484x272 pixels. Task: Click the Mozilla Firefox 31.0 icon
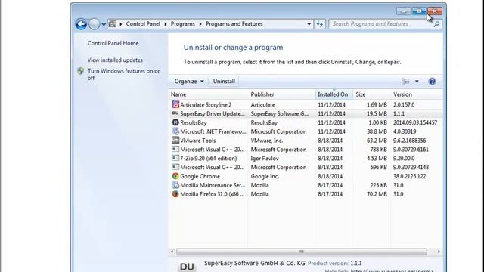(175, 194)
